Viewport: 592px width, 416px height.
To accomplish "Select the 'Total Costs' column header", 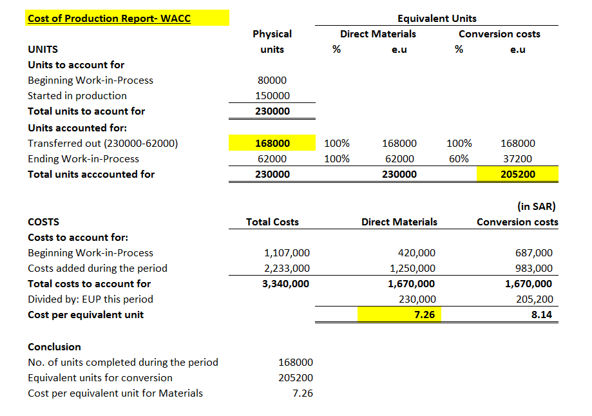I will tap(272, 222).
